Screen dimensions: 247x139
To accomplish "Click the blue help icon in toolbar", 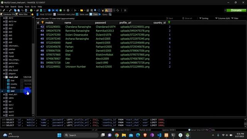I will (49, 10).
